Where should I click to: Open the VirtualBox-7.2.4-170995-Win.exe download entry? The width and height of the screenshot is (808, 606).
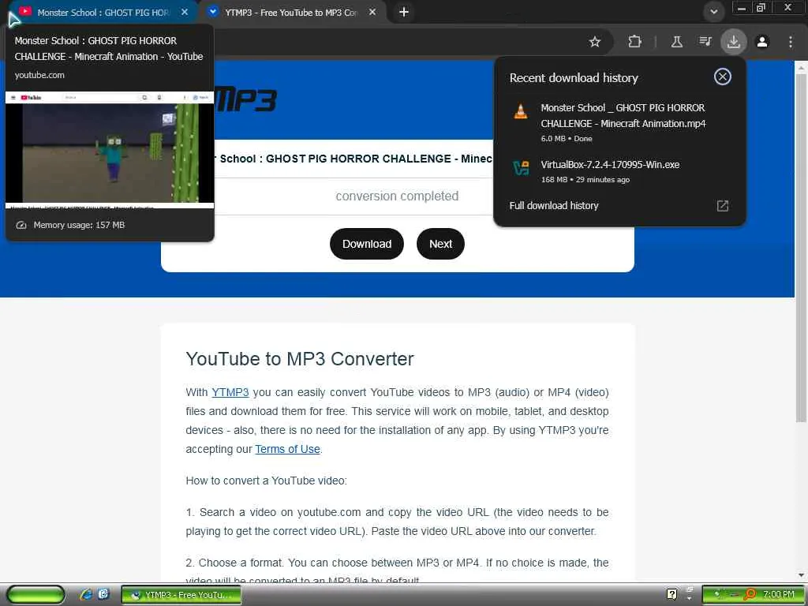point(619,171)
